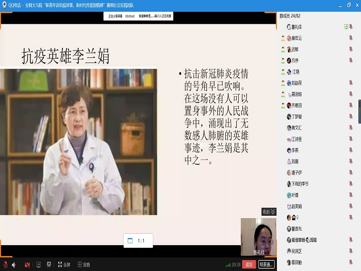Click the red 退出 exit button

249,264
